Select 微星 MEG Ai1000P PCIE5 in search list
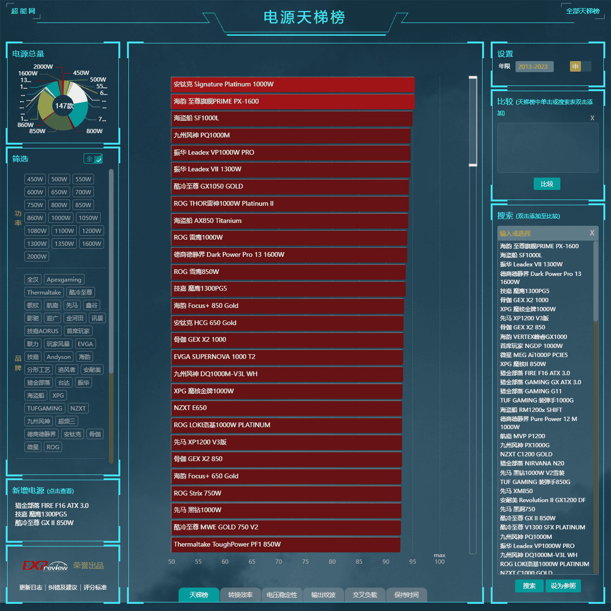Viewport: 611px width, 611px height. tap(534, 355)
